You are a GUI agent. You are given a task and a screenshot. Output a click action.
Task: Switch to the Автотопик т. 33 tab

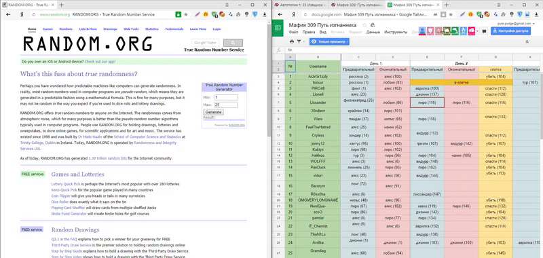(x=301, y=5)
